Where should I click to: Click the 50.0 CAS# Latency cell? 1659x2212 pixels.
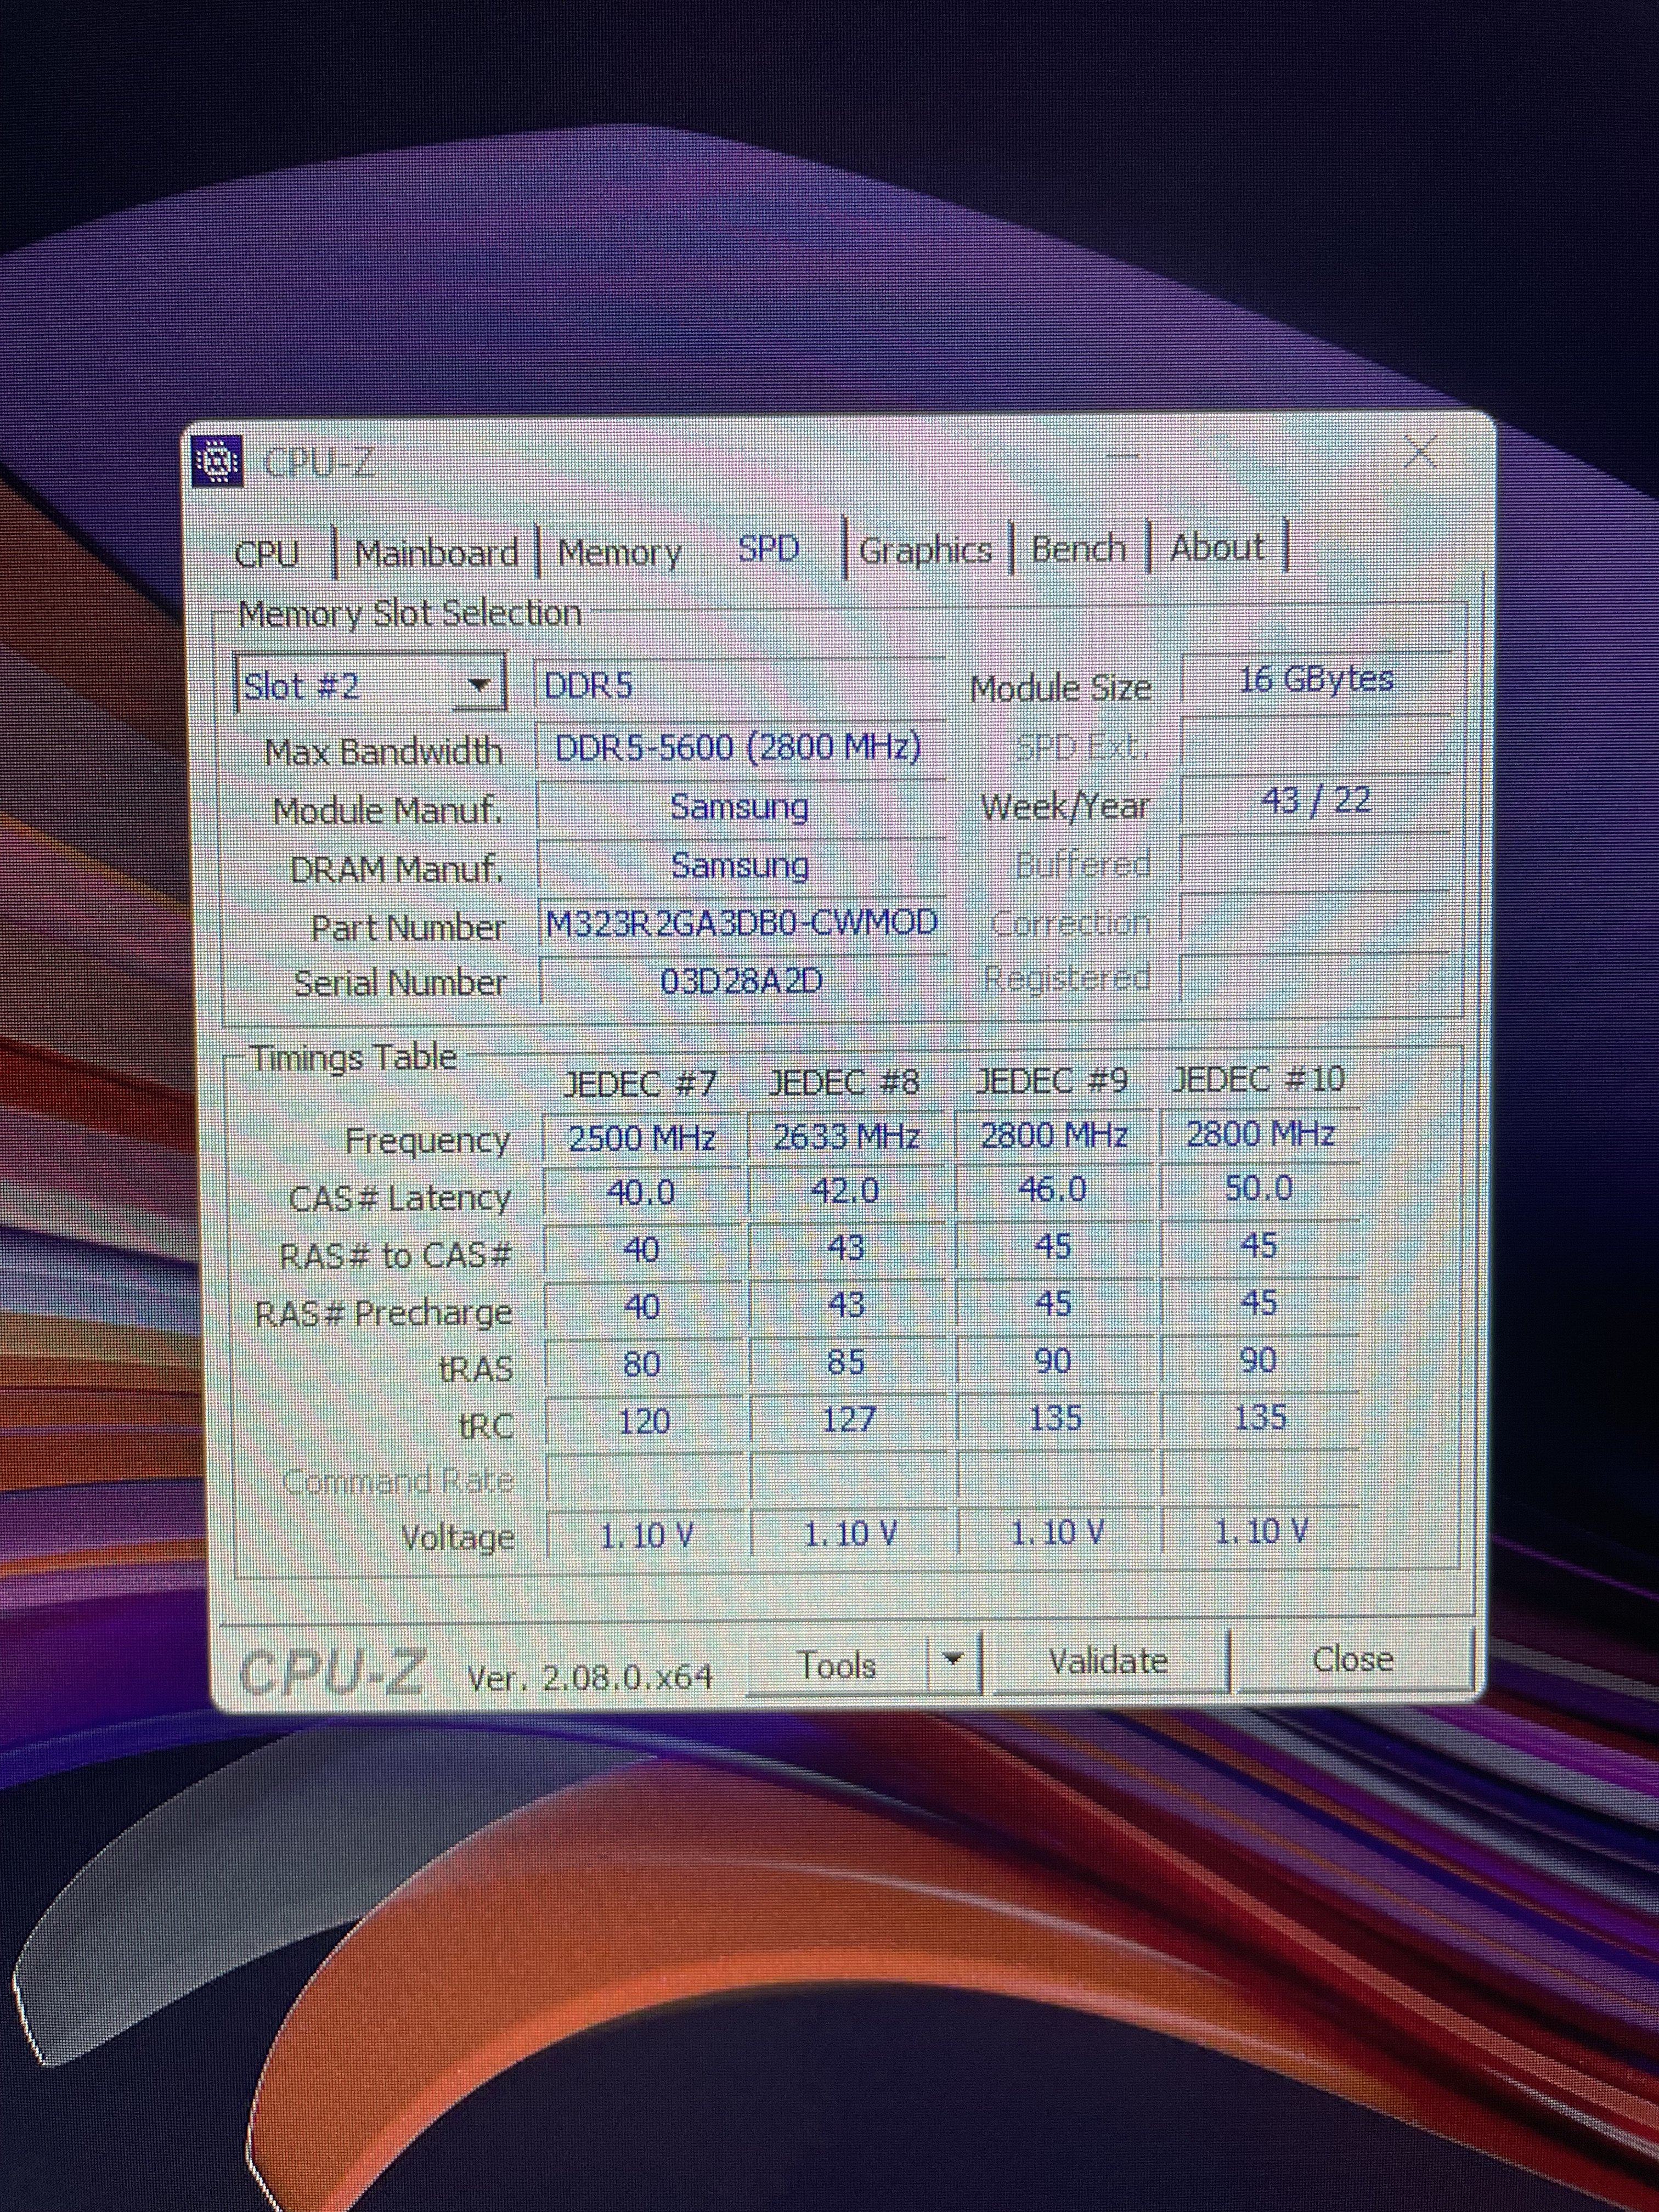(1259, 1188)
